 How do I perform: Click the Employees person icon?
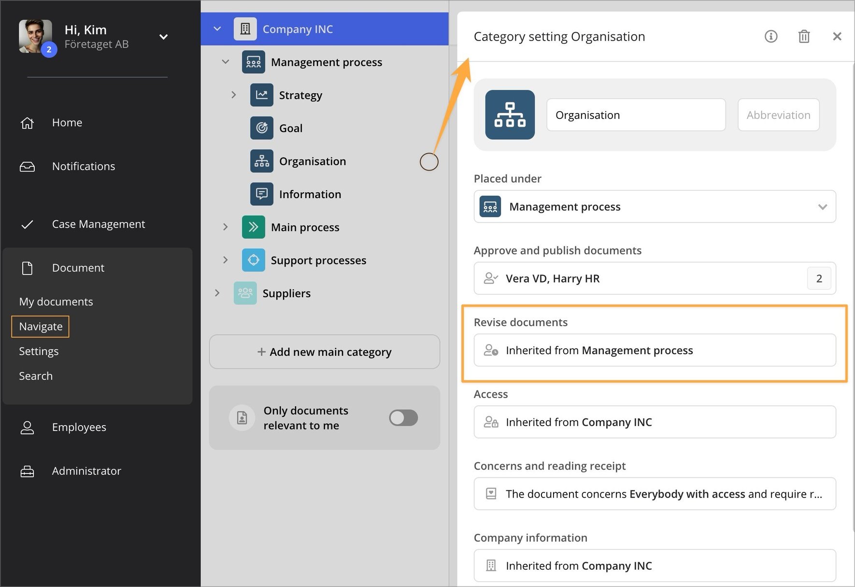click(27, 428)
